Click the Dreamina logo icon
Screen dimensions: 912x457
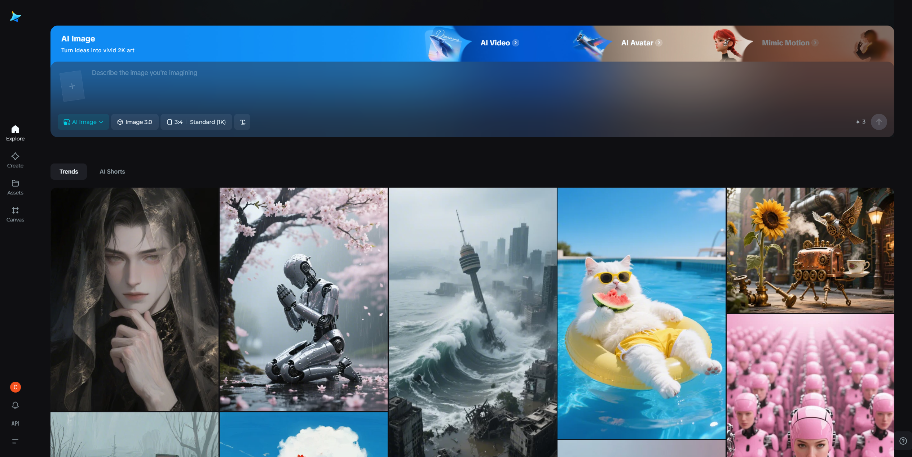(x=15, y=17)
